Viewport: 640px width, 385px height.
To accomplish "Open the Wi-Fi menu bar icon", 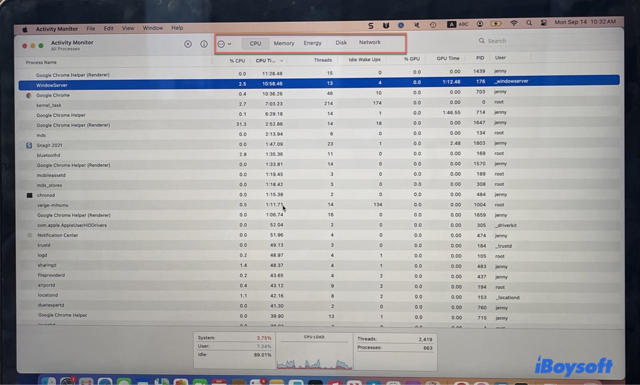I will (514, 23).
